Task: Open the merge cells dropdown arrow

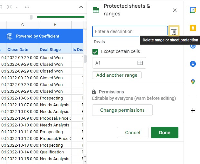Action: pos(16,7)
